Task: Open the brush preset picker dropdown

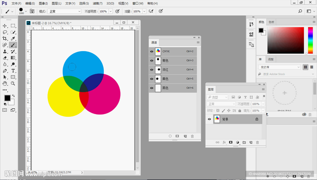Action: 26,11
